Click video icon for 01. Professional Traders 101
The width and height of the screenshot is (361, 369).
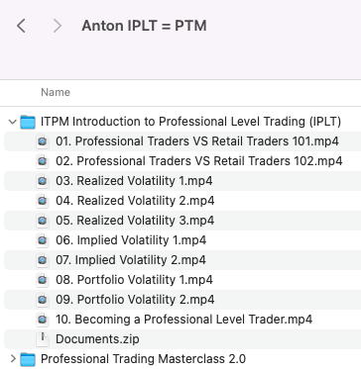pyautogui.click(x=43, y=141)
